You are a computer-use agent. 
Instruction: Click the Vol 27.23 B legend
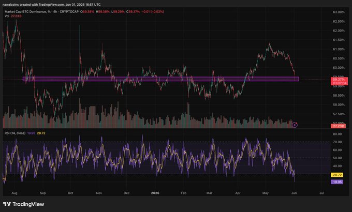click(13, 16)
